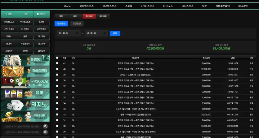The image size is (259, 138).
Task: Click the 환전 minus button in sidebar
Action: (x=25, y=14)
